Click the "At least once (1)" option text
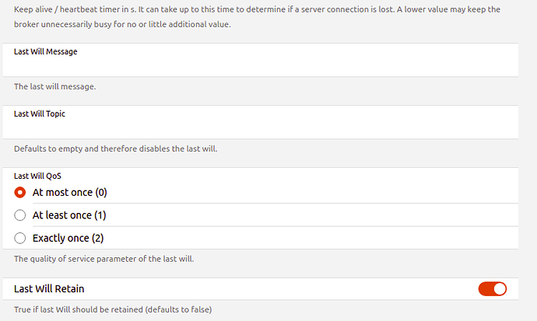Screen dimensions: 537x321 tap(69, 215)
